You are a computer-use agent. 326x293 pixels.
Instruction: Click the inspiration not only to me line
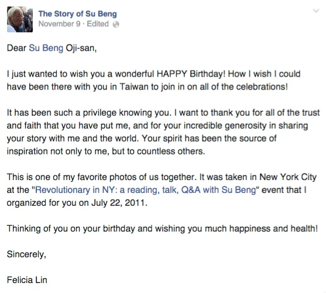click(106, 151)
